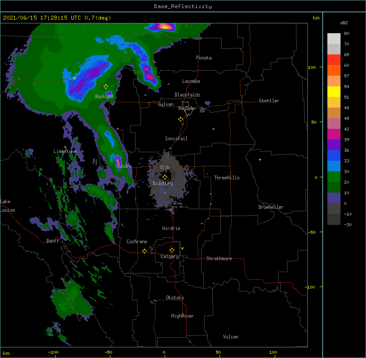
Task: Select the Didsbury label
Action: coord(163,183)
